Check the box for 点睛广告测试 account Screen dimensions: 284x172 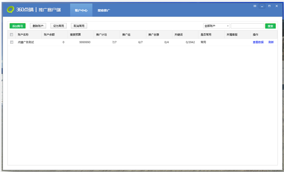coord(12,42)
